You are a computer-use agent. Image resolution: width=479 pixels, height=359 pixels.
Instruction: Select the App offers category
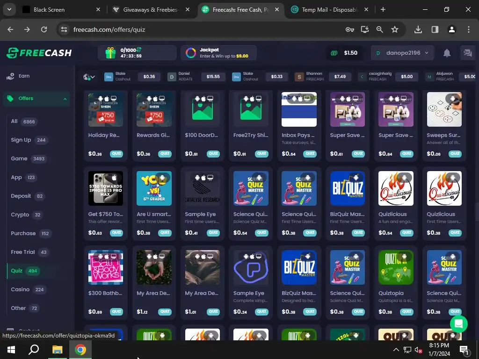click(23, 177)
